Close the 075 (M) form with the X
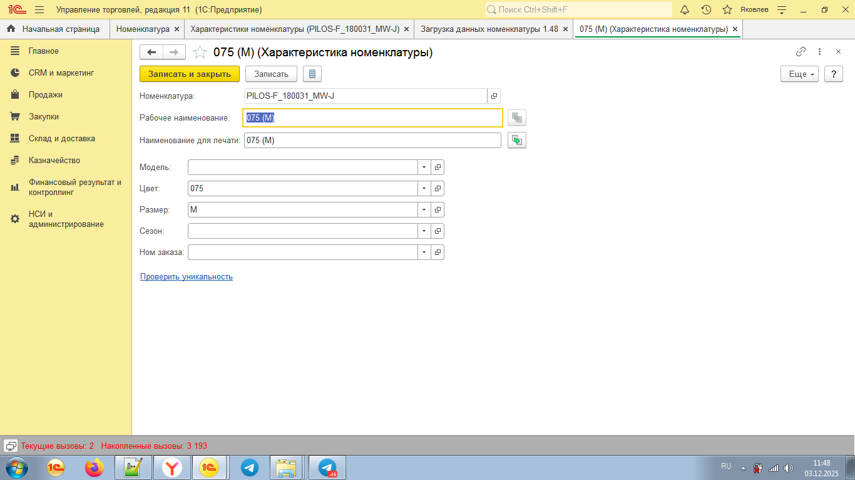This screenshot has height=480, width=855. point(839,52)
